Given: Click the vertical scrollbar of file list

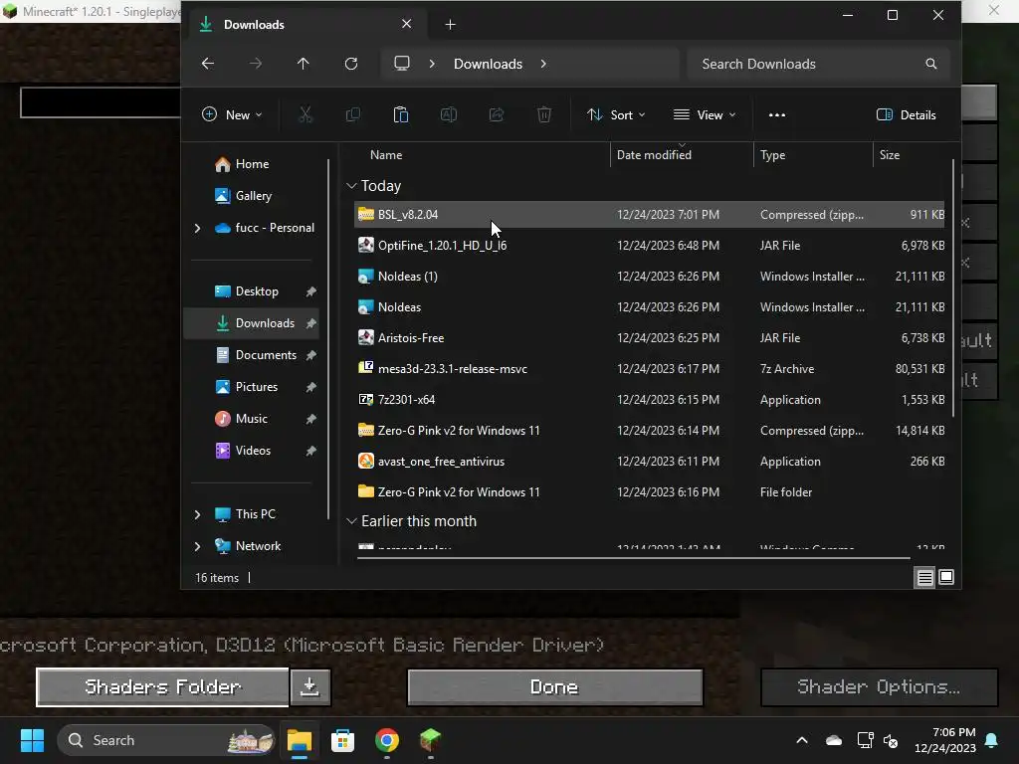Looking at the screenshot, I should tap(953, 287).
